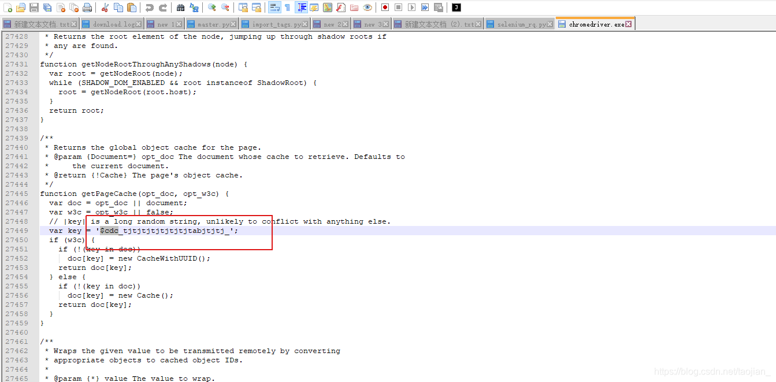Switch to the new 1 tab
This screenshot has height=382, width=776.
pos(164,24)
